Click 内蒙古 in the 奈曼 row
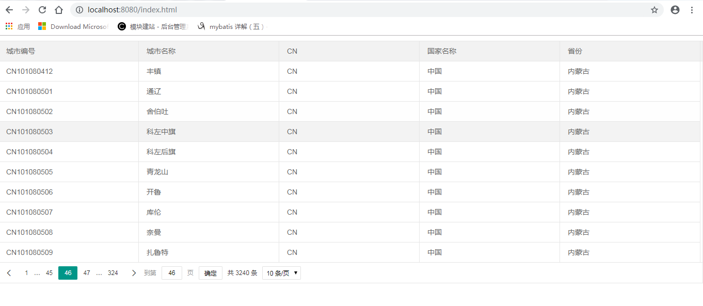The width and height of the screenshot is (703, 306). coord(579,232)
